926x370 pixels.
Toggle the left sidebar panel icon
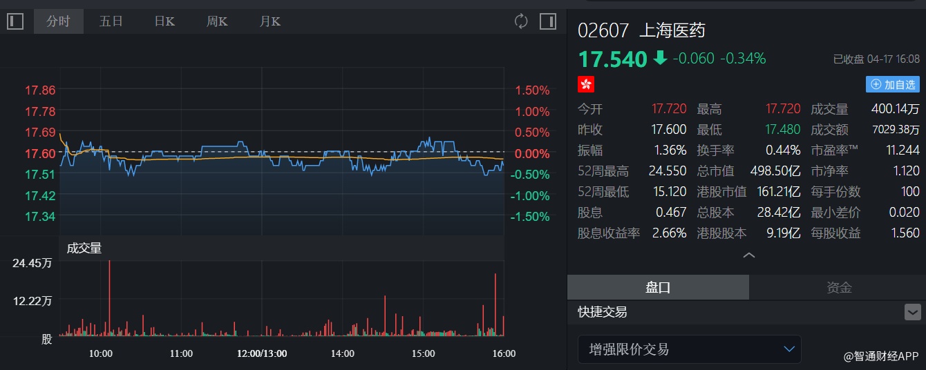[15, 21]
